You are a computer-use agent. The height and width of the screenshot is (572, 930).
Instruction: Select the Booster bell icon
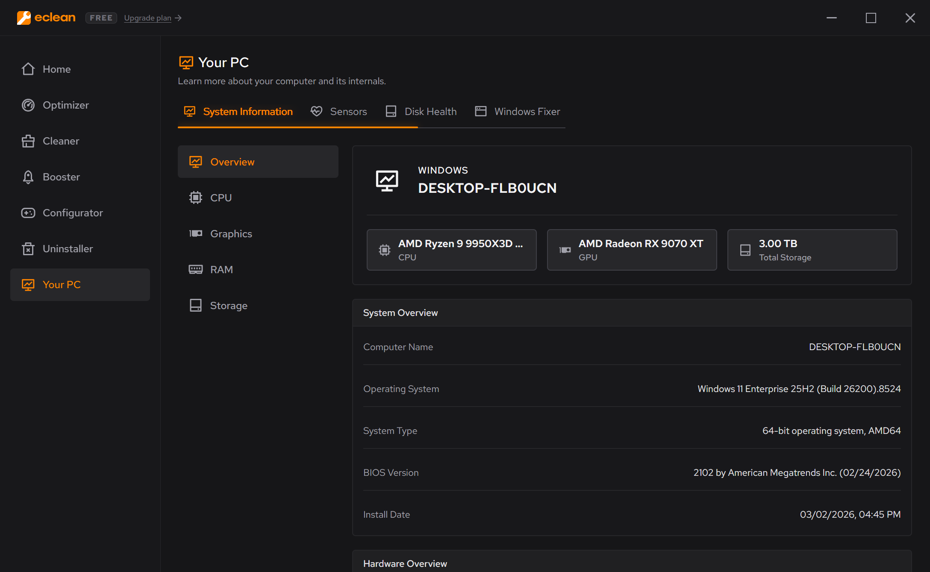point(28,177)
